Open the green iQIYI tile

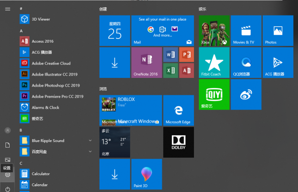pyautogui.click(x=214, y=94)
